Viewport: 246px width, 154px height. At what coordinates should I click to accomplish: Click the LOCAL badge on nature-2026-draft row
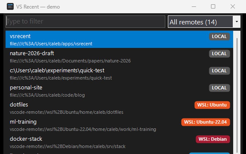click(219, 54)
